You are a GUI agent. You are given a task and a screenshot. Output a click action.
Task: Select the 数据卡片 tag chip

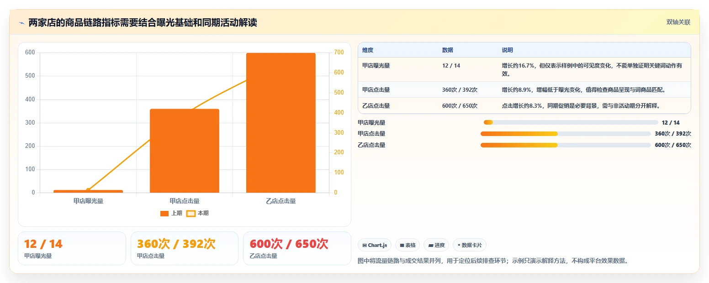coord(470,245)
